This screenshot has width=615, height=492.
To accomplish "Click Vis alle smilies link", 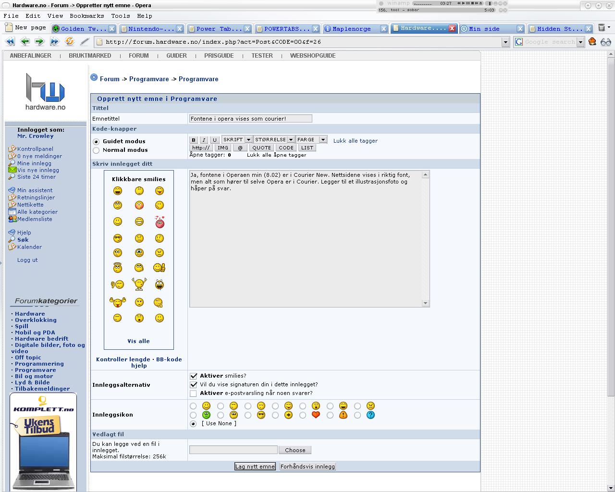I will pos(138,341).
